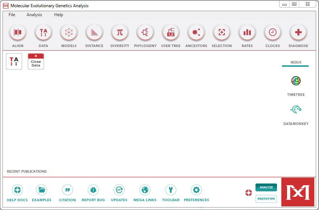The image size is (319, 210).
Task: Open the File menu
Action: [x=12, y=15]
